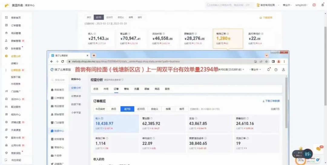Click the info icon beside 无效订单
327x165 pixels.
click(248, 138)
